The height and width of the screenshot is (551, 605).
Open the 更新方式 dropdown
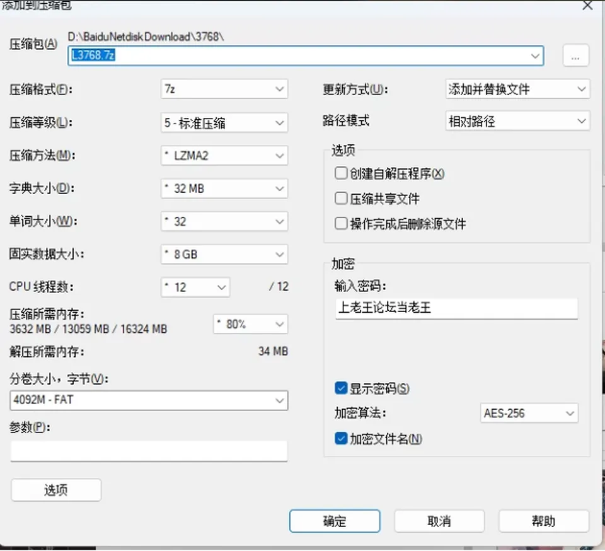517,89
